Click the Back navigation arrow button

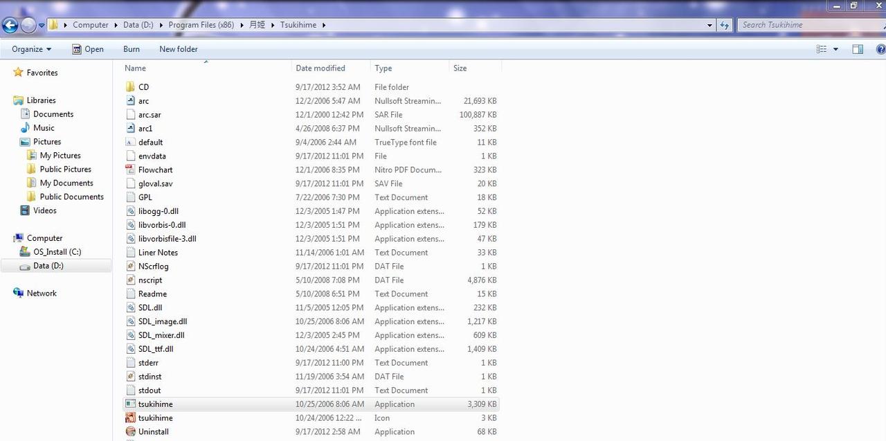pos(10,26)
